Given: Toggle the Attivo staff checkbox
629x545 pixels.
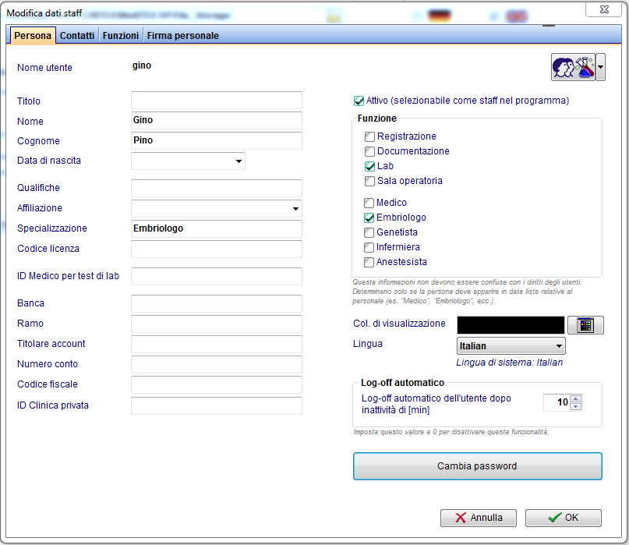Looking at the screenshot, I should pyautogui.click(x=359, y=101).
